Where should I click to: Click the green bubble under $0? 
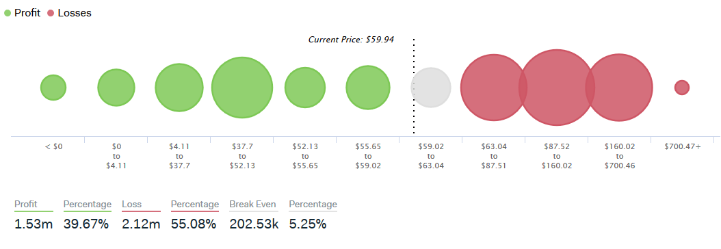(53, 88)
